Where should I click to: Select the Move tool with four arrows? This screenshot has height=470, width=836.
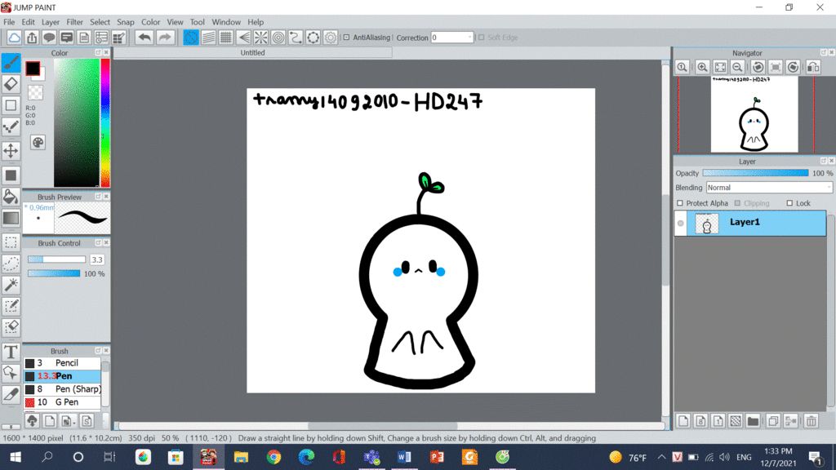pyautogui.click(x=11, y=151)
